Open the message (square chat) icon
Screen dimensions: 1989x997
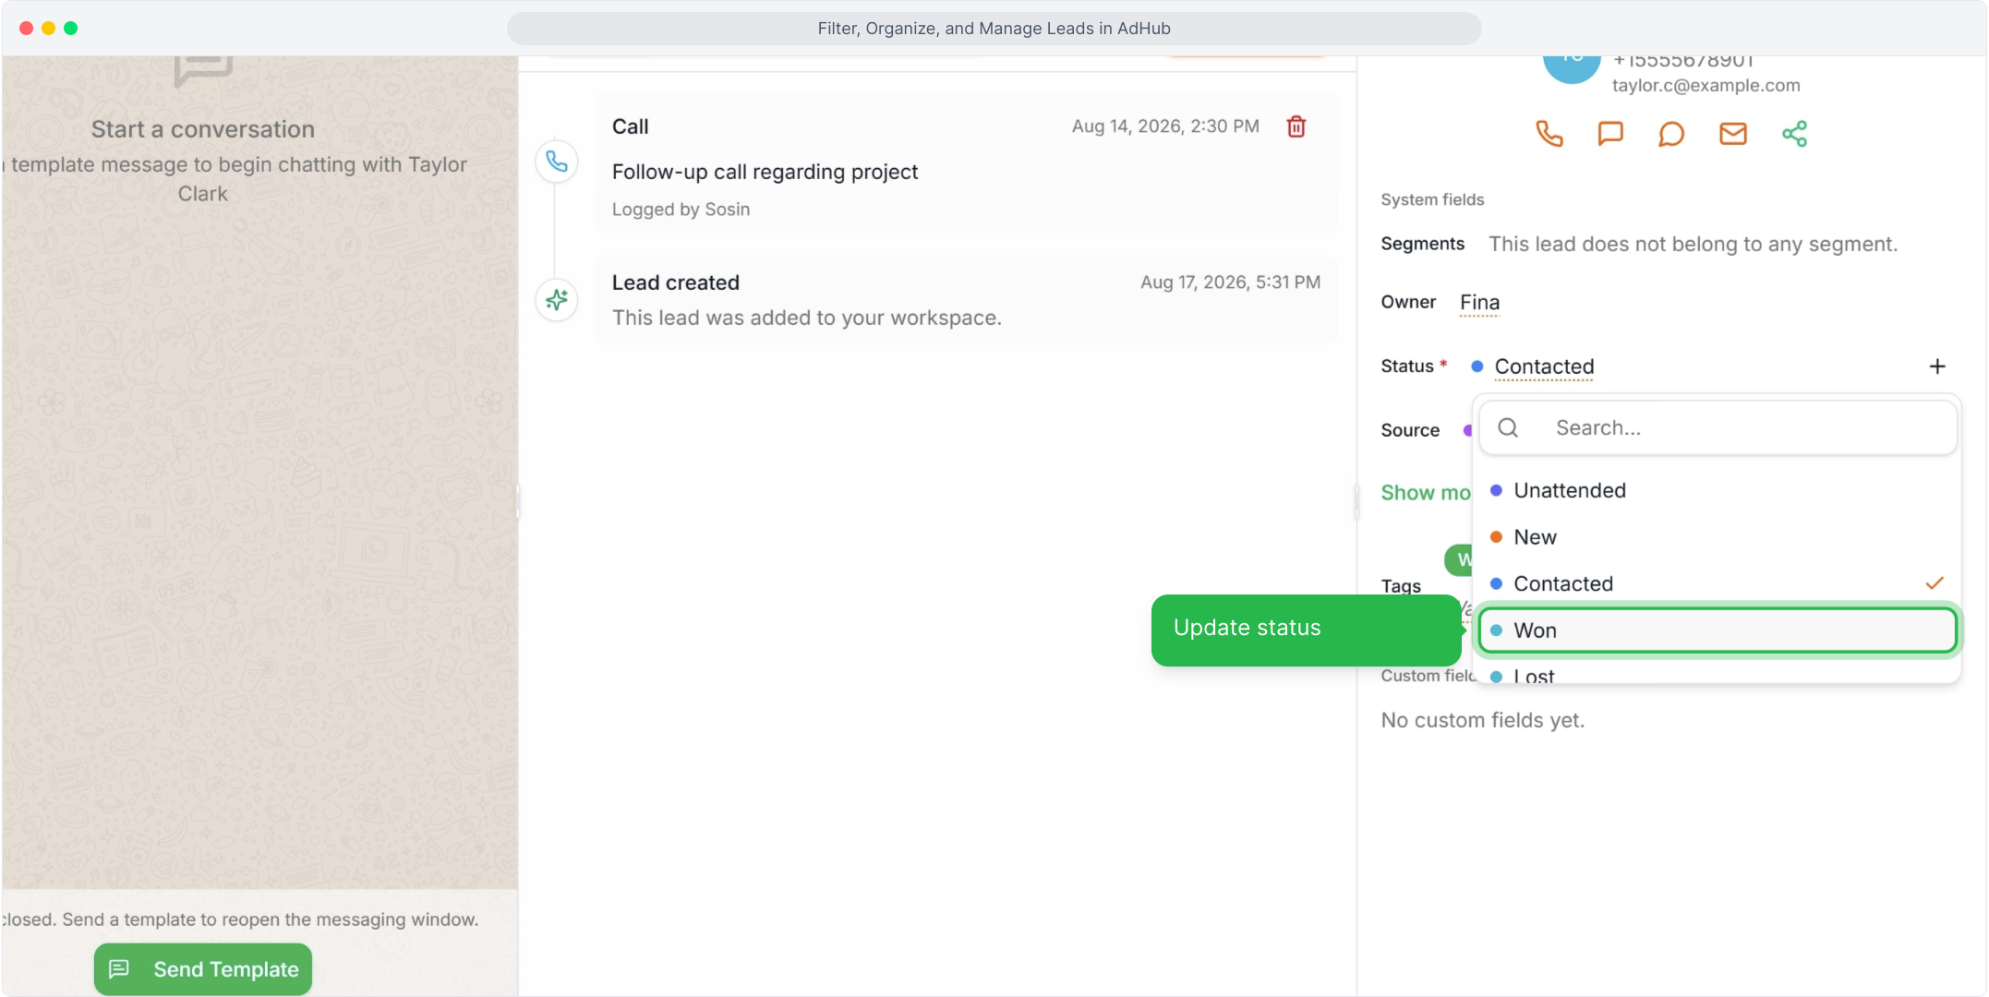pos(1610,134)
